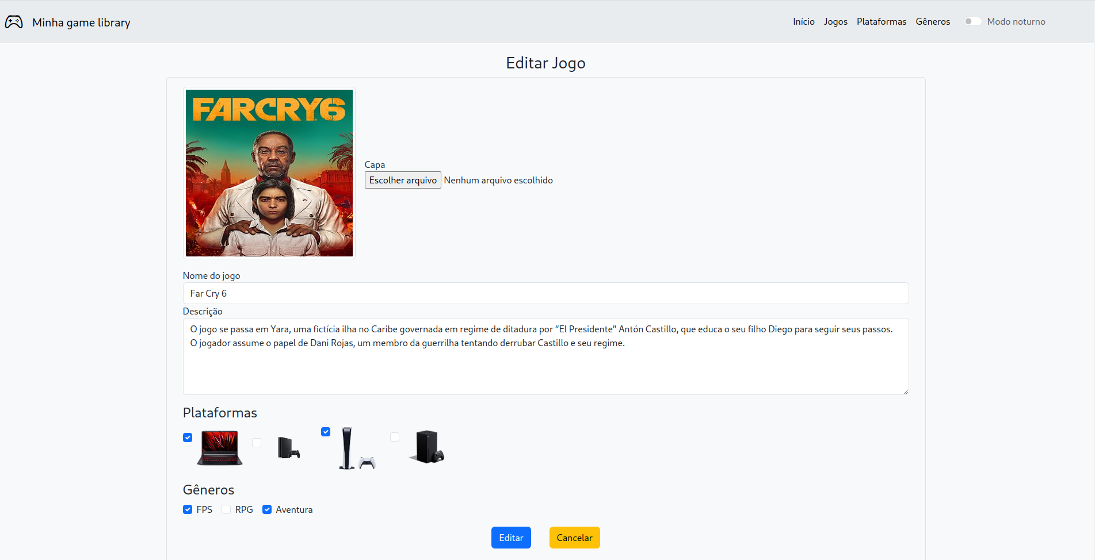1095x560 pixels.
Task: Uncheck the Aventura genre checkbox
Action: click(x=267, y=509)
